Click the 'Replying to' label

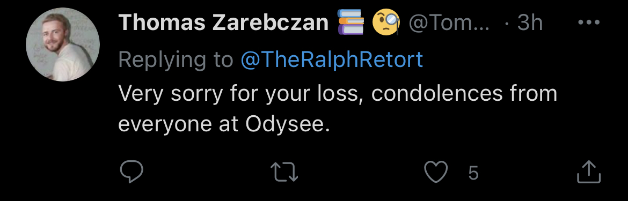(176, 61)
